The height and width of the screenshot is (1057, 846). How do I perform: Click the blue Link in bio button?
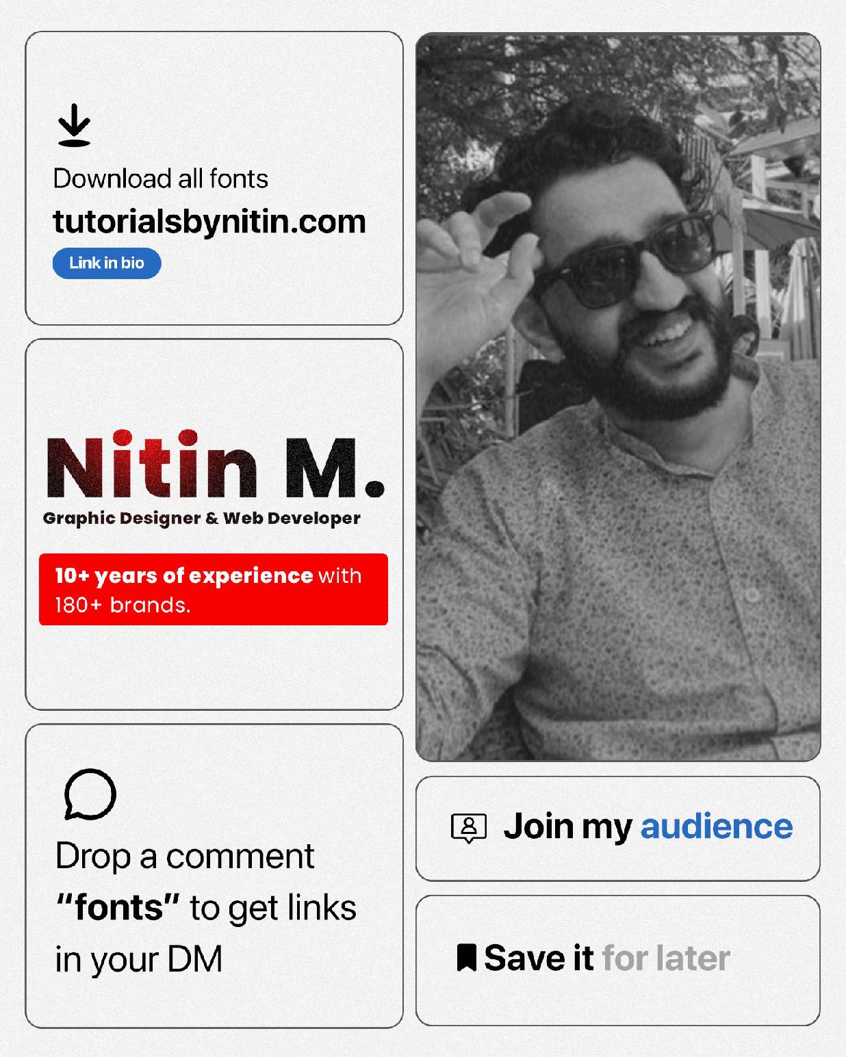(x=107, y=263)
